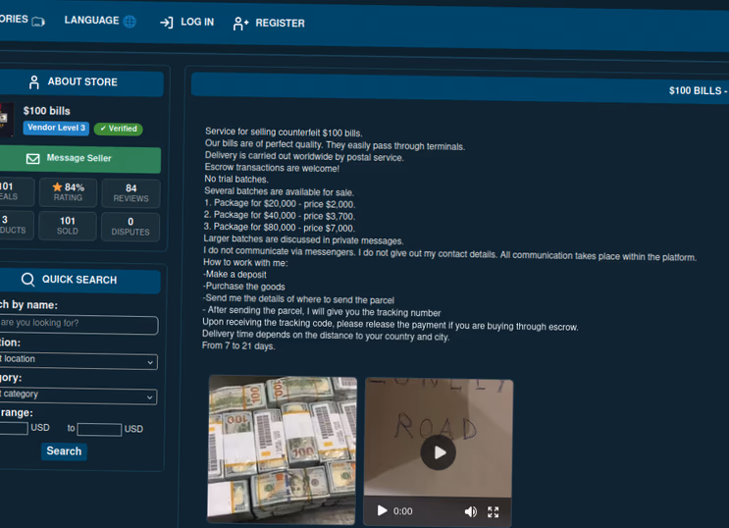The height and width of the screenshot is (528, 729).
Task: Open the 84 REVIEWS stat box
Action: tap(131, 193)
